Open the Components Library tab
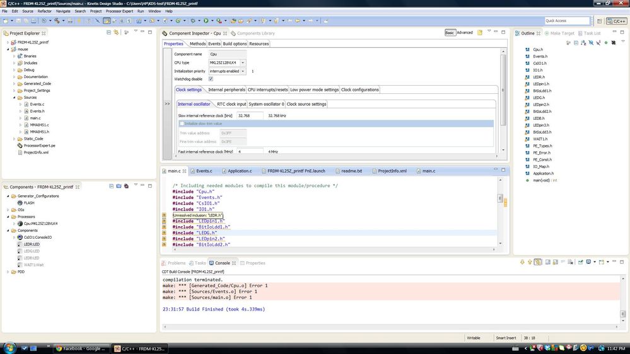The height and width of the screenshot is (354, 630). [253, 33]
